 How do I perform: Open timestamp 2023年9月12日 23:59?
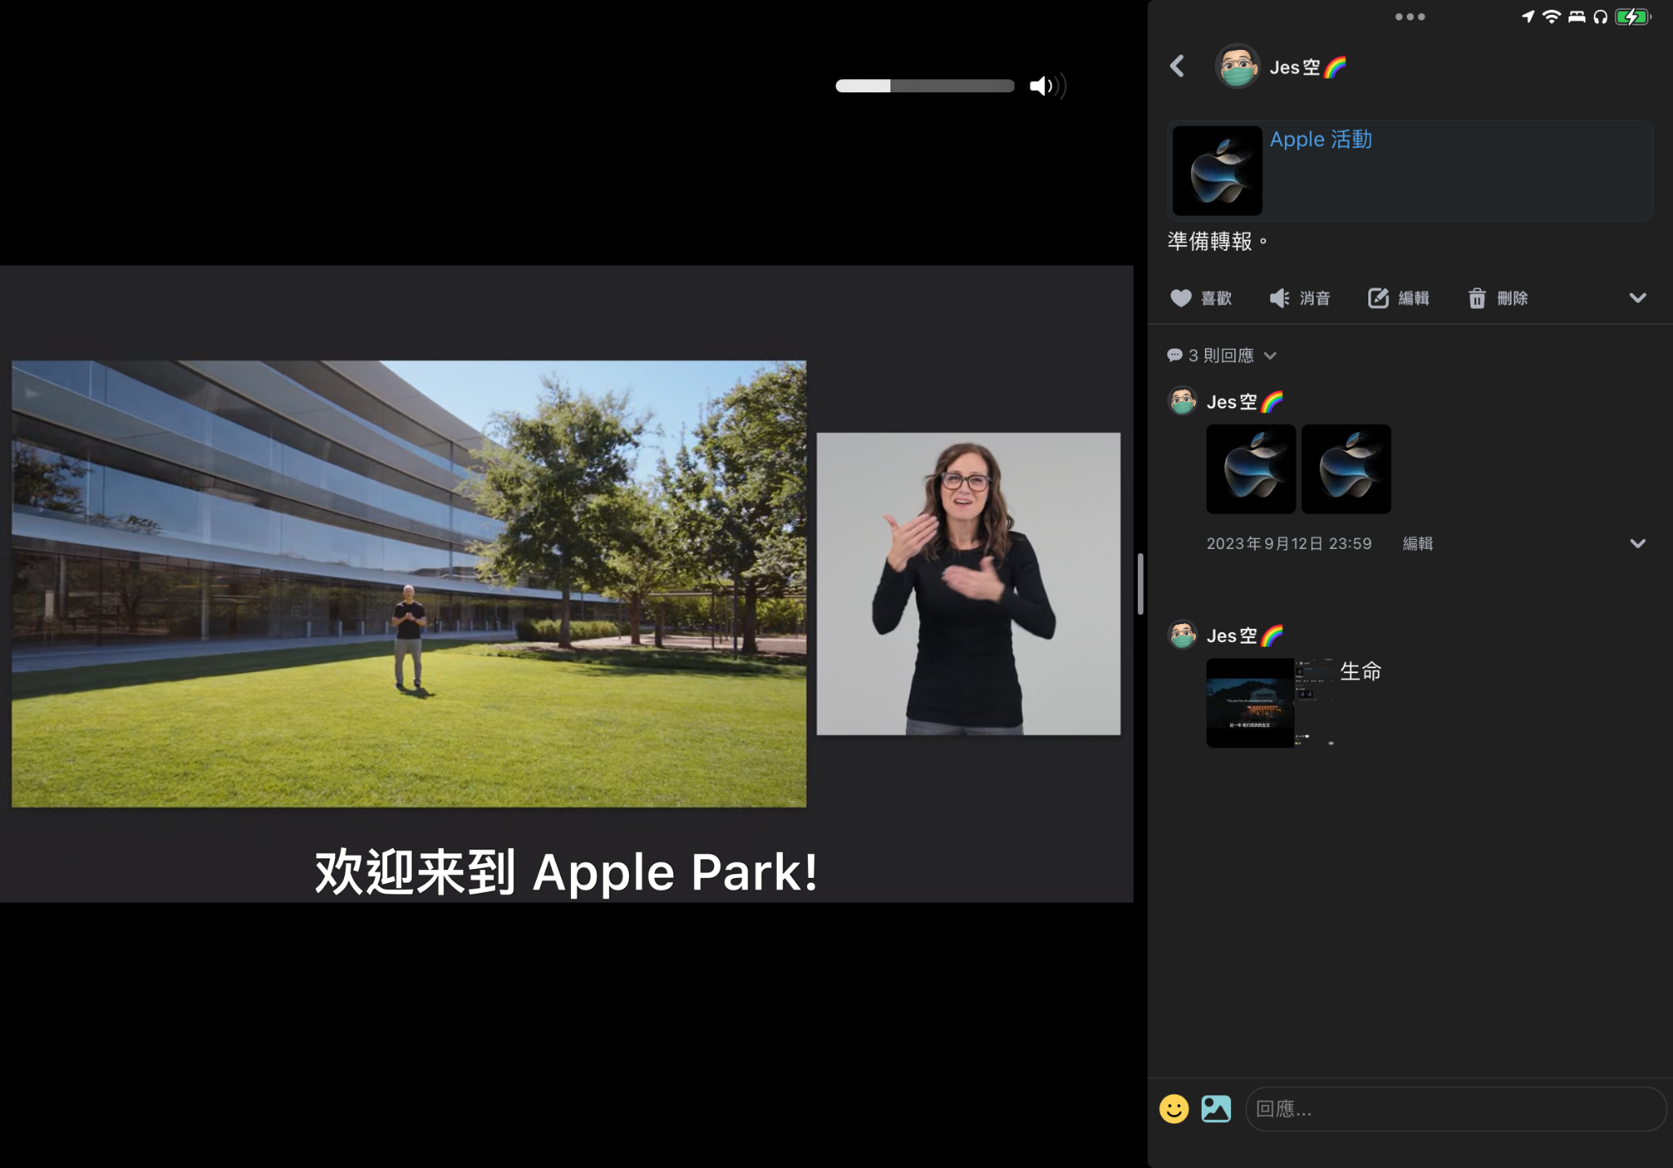pyautogui.click(x=1289, y=544)
